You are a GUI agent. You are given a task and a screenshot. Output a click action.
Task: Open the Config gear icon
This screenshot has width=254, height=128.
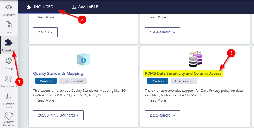[9, 61]
